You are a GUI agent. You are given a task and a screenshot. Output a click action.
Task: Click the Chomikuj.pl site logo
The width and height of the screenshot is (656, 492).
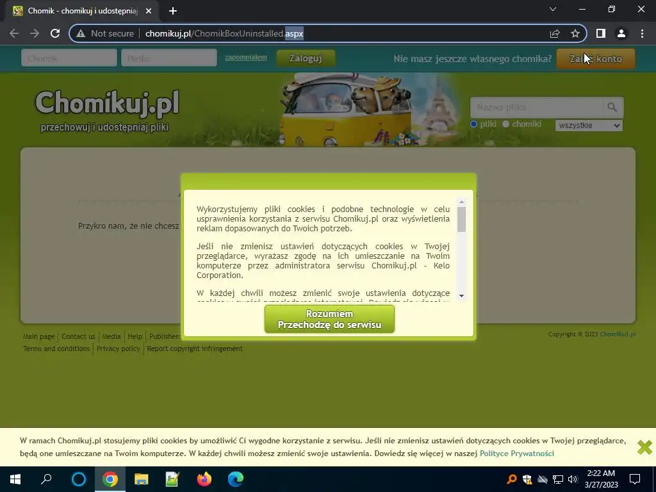coord(107,103)
